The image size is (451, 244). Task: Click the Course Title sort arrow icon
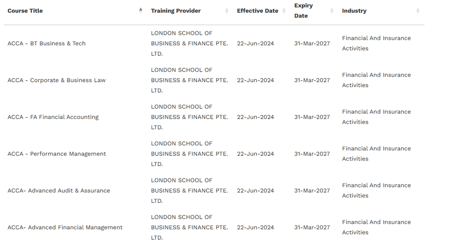coord(141,10)
